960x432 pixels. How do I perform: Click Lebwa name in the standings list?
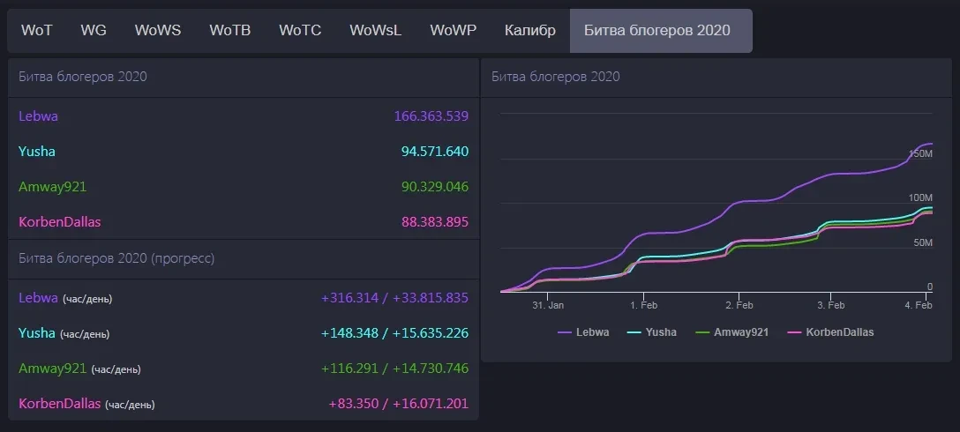[38, 115]
